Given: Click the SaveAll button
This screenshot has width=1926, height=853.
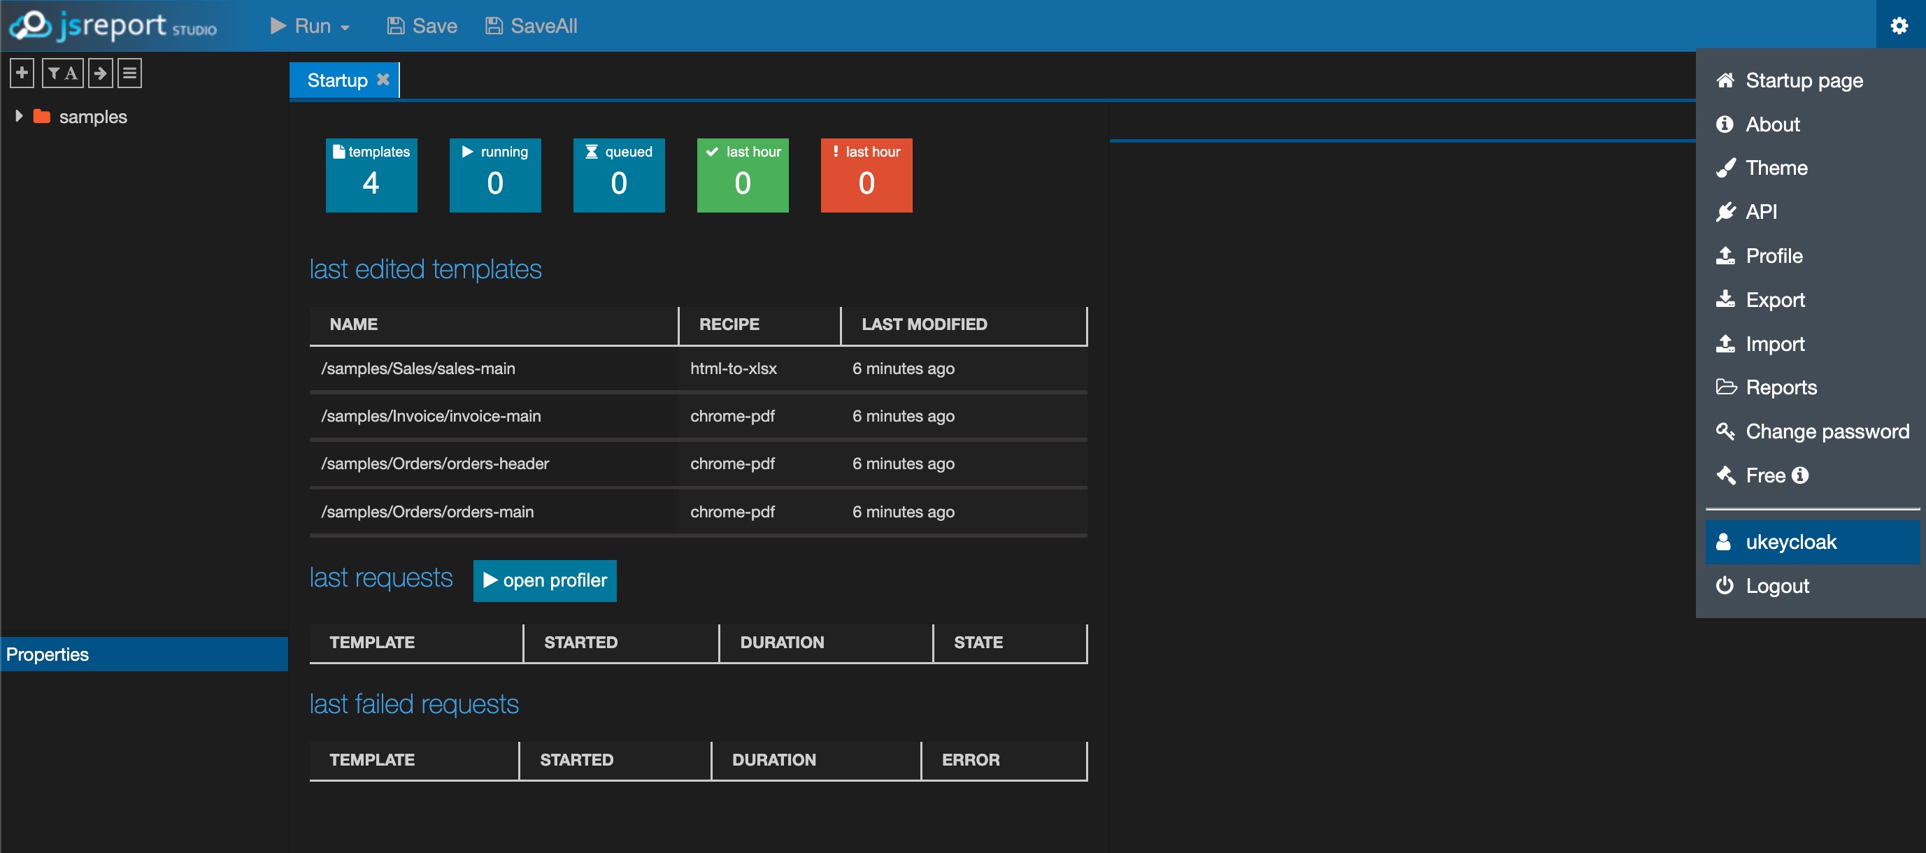Looking at the screenshot, I should [531, 26].
